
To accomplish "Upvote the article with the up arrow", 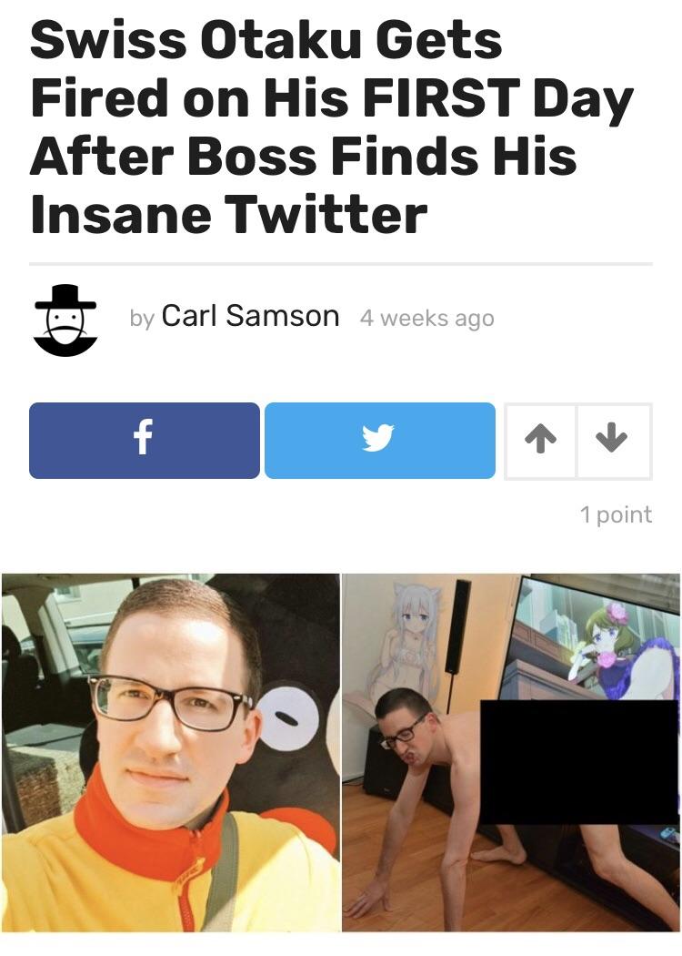I will pos(541,441).
